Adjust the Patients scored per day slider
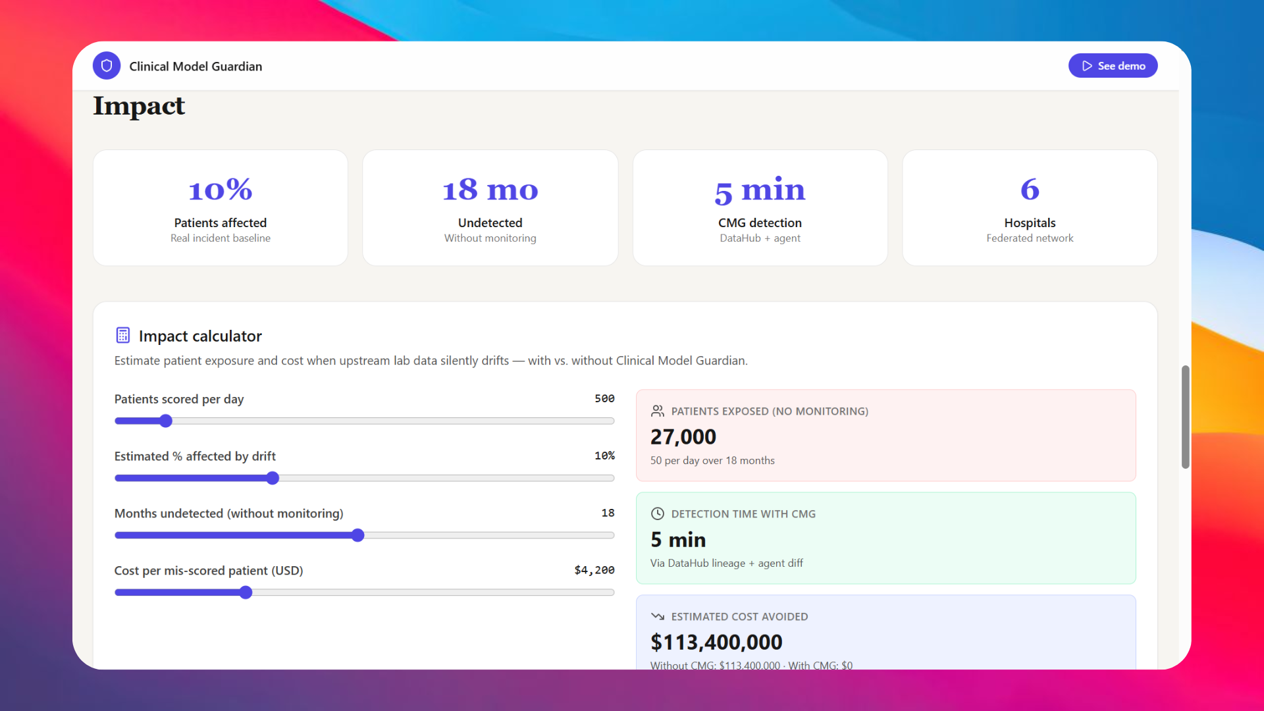Viewport: 1264px width, 711px height. click(364, 421)
